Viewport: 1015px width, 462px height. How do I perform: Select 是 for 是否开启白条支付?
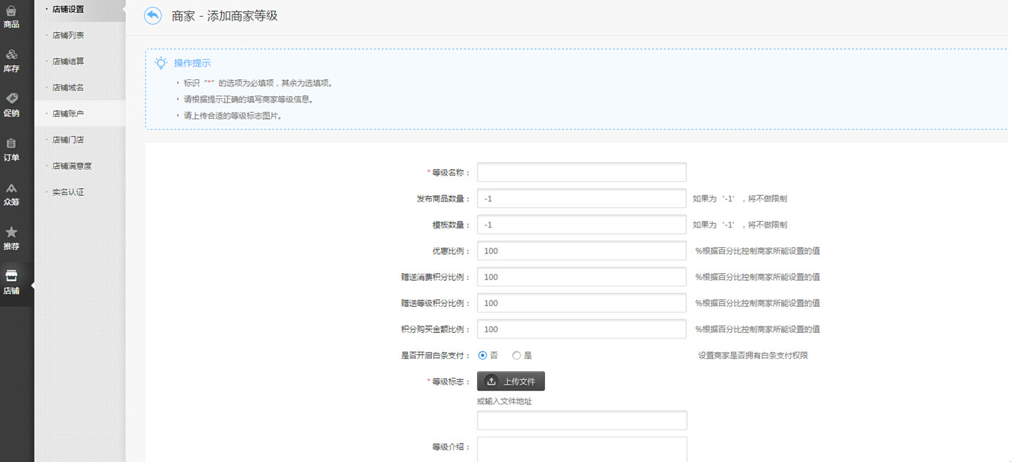(x=516, y=355)
